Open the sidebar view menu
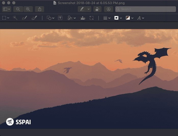Viewport: 178px width, 136px height. click(7, 9)
